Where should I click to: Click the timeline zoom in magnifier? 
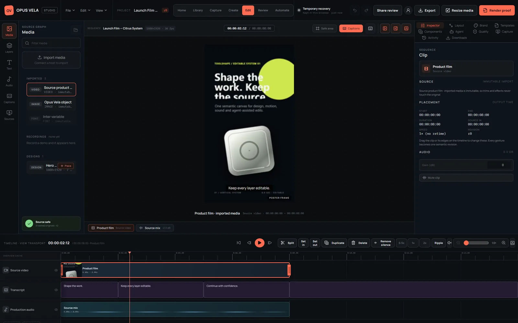tap(503, 243)
